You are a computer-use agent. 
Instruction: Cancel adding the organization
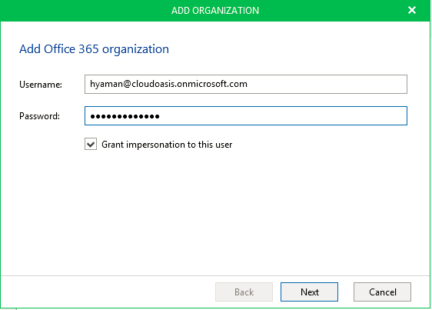pos(382,292)
